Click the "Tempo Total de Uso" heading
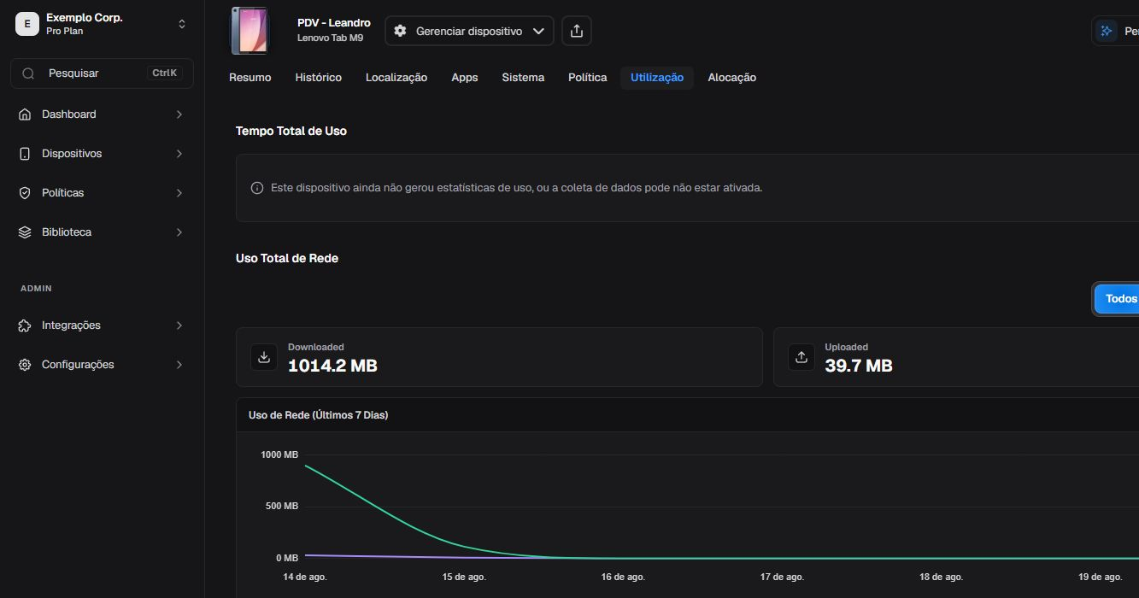 coord(291,131)
